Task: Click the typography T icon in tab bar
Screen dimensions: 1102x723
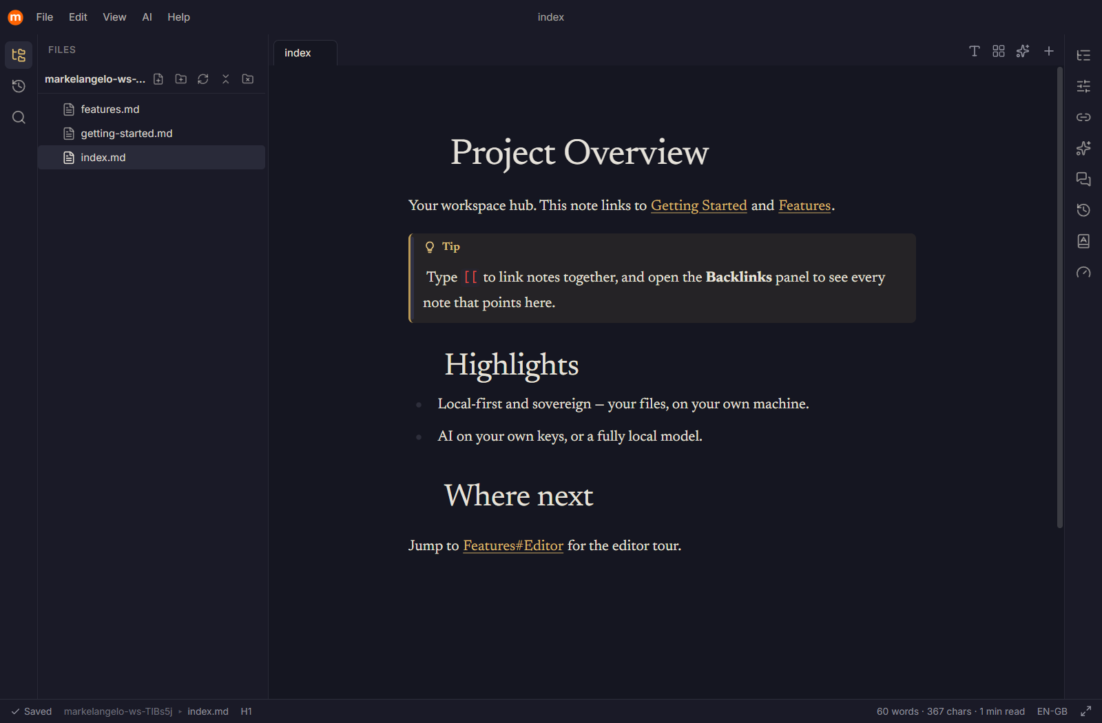Action: (x=975, y=51)
